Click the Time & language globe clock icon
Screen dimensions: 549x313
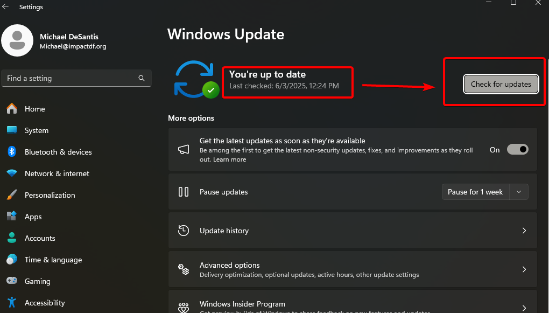pos(12,259)
